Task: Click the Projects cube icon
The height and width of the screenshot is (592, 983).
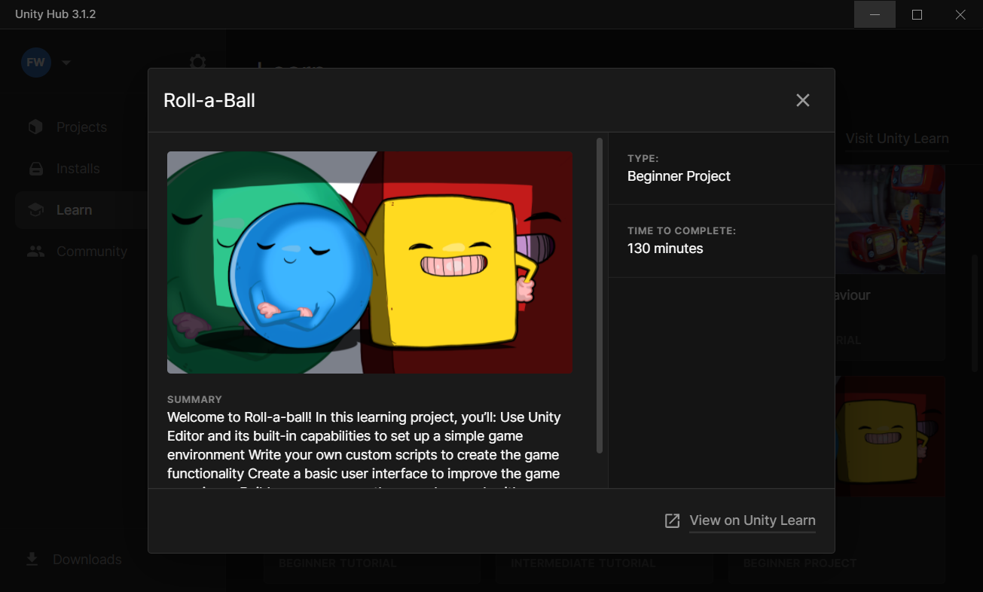Action: pyautogui.click(x=35, y=127)
